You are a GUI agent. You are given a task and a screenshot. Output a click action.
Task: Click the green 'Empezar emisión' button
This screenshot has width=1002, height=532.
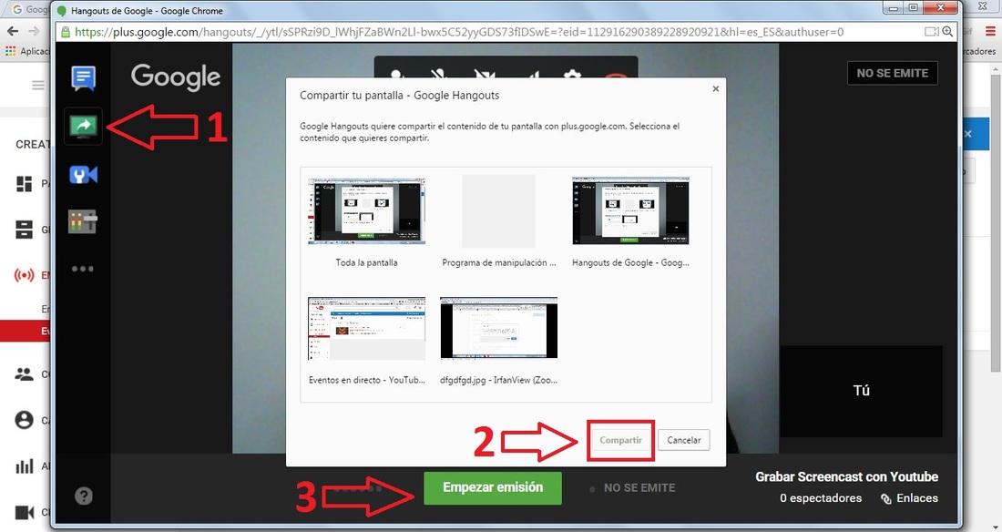(x=493, y=488)
